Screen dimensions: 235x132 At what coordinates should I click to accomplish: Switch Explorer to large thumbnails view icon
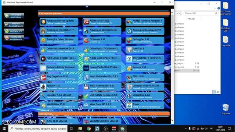[218, 92]
